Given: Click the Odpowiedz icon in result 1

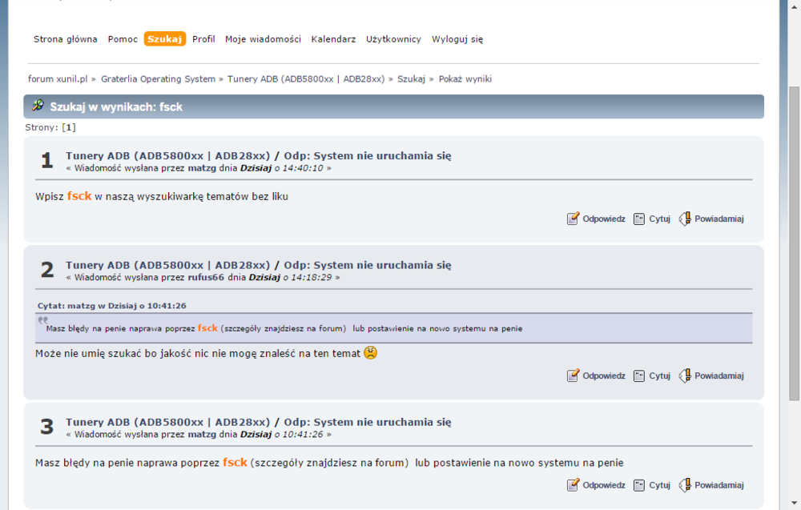Looking at the screenshot, I should point(573,219).
